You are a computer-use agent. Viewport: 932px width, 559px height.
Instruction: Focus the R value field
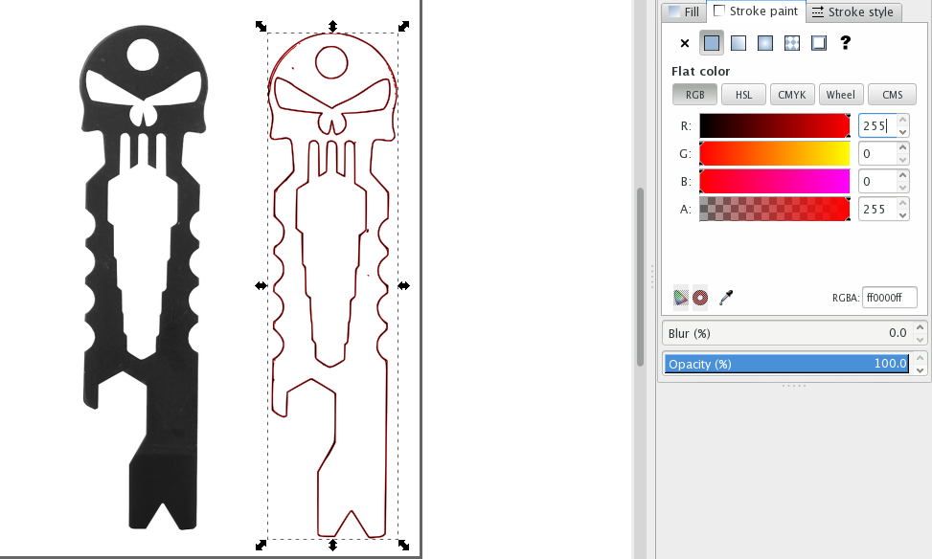pos(877,126)
